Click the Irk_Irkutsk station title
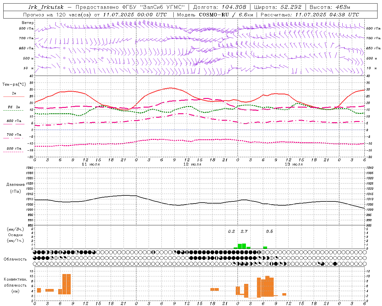382x306 pixels. (46, 7)
